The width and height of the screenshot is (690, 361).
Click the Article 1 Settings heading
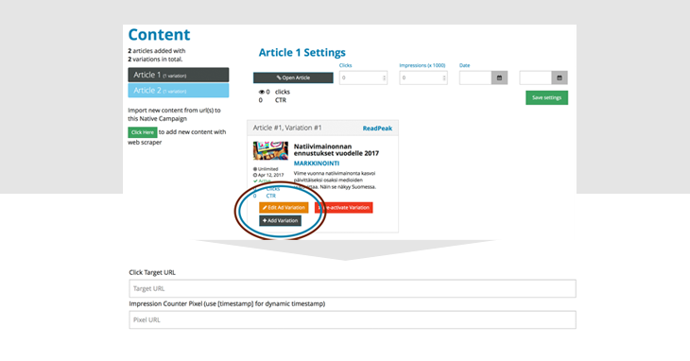(x=302, y=52)
